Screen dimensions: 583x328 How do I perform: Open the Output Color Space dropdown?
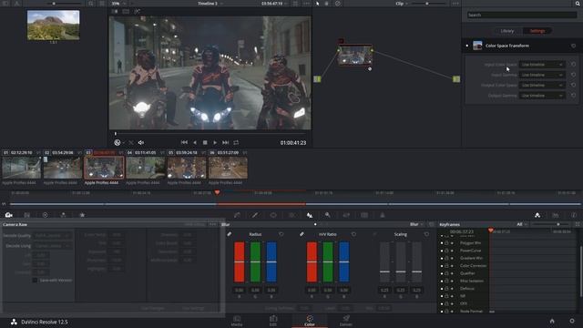click(542, 85)
